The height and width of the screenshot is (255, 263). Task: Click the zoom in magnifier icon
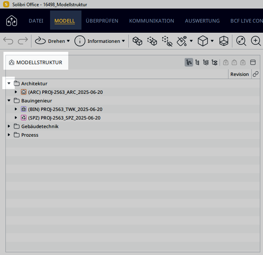click(x=256, y=41)
